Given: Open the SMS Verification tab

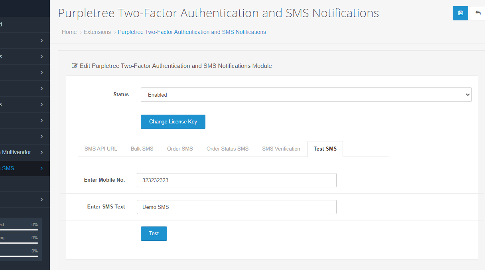Looking at the screenshot, I should click(281, 149).
